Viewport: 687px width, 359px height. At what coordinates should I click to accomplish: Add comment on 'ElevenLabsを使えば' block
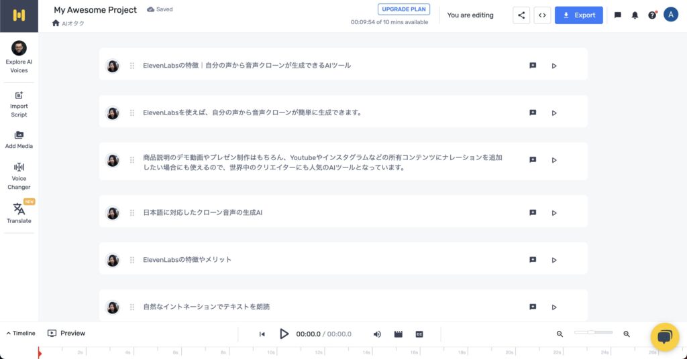click(533, 113)
